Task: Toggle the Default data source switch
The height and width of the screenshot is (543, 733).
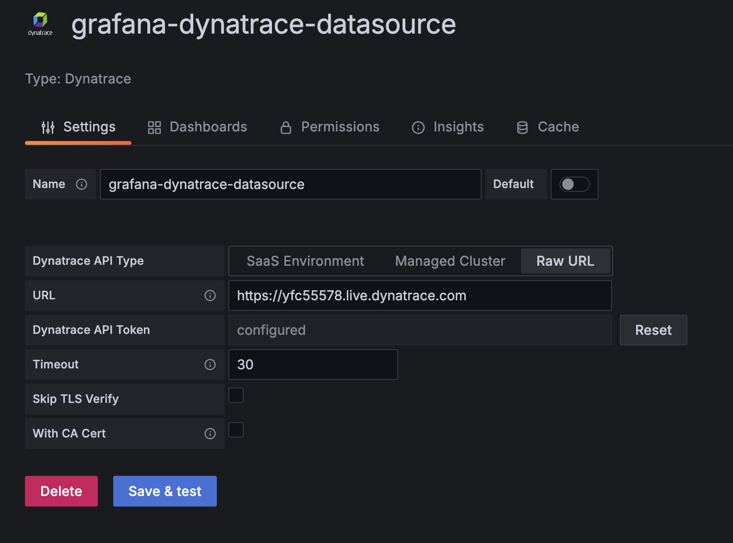Action: (x=574, y=184)
